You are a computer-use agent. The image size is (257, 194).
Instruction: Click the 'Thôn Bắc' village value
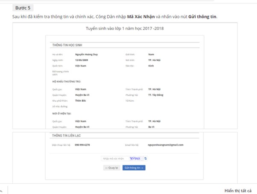[81, 101]
